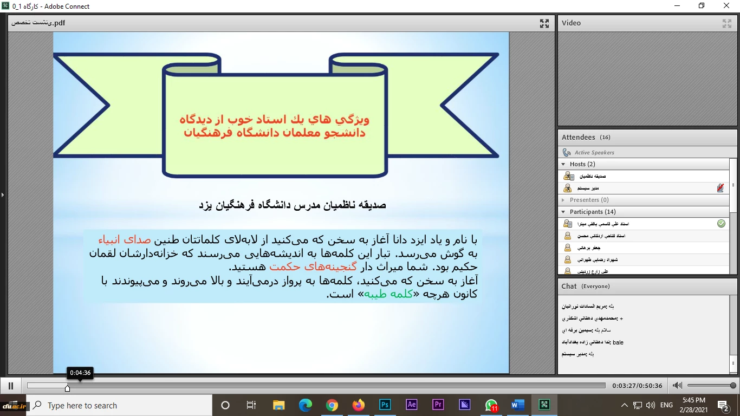
Task: Open Adobe After Effects from the taskbar
Action: [x=412, y=405]
